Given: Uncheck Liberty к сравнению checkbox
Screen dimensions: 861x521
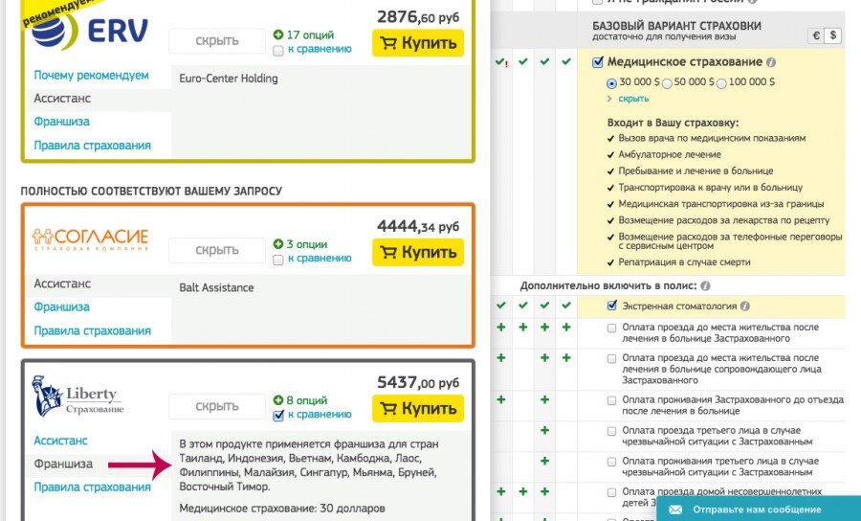Looking at the screenshot, I should coord(278,416).
